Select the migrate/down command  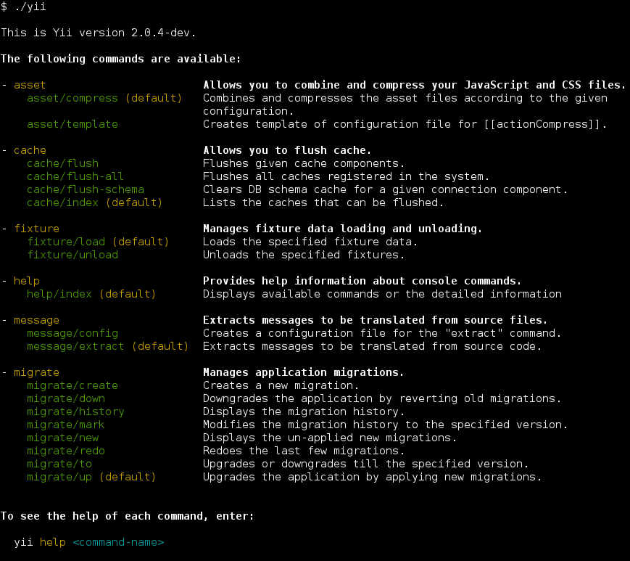click(x=66, y=398)
